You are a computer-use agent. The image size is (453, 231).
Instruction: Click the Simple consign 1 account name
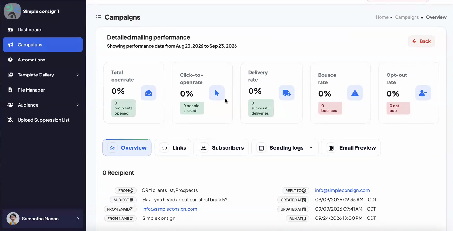pyautogui.click(x=41, y=11)
